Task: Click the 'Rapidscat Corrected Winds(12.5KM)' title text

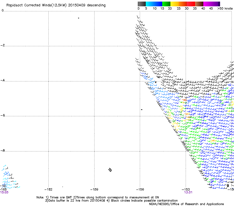Action: pyautogui.click(x=36, y=5)
